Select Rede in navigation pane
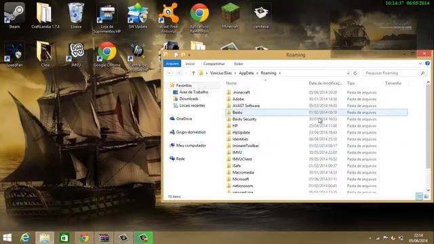 (x=180, y=159)
